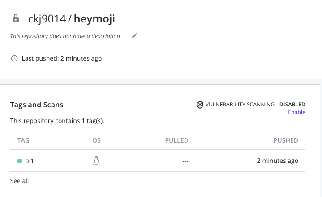This screenshot has width=322, height=197.
Task: Click the clock icon beside Last pushed
Action: (14, 58)
